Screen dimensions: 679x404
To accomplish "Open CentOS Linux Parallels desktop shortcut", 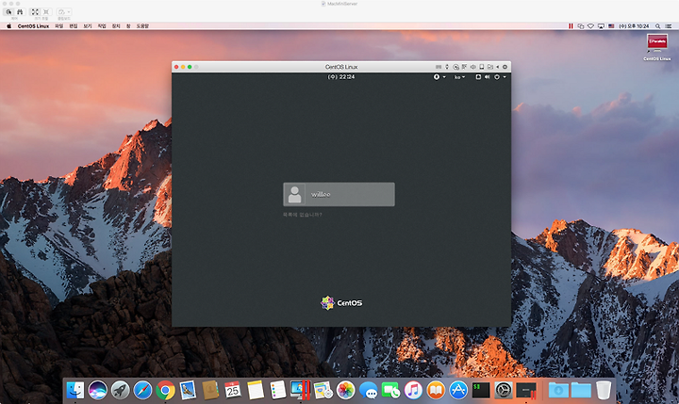I will click(x=657, y=47).
